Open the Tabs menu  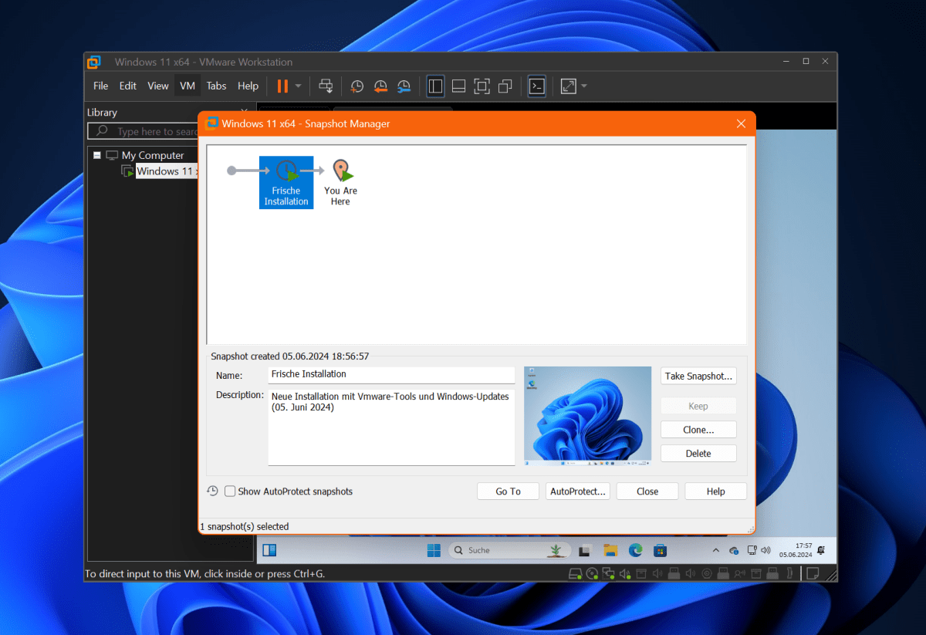(216, 86)
